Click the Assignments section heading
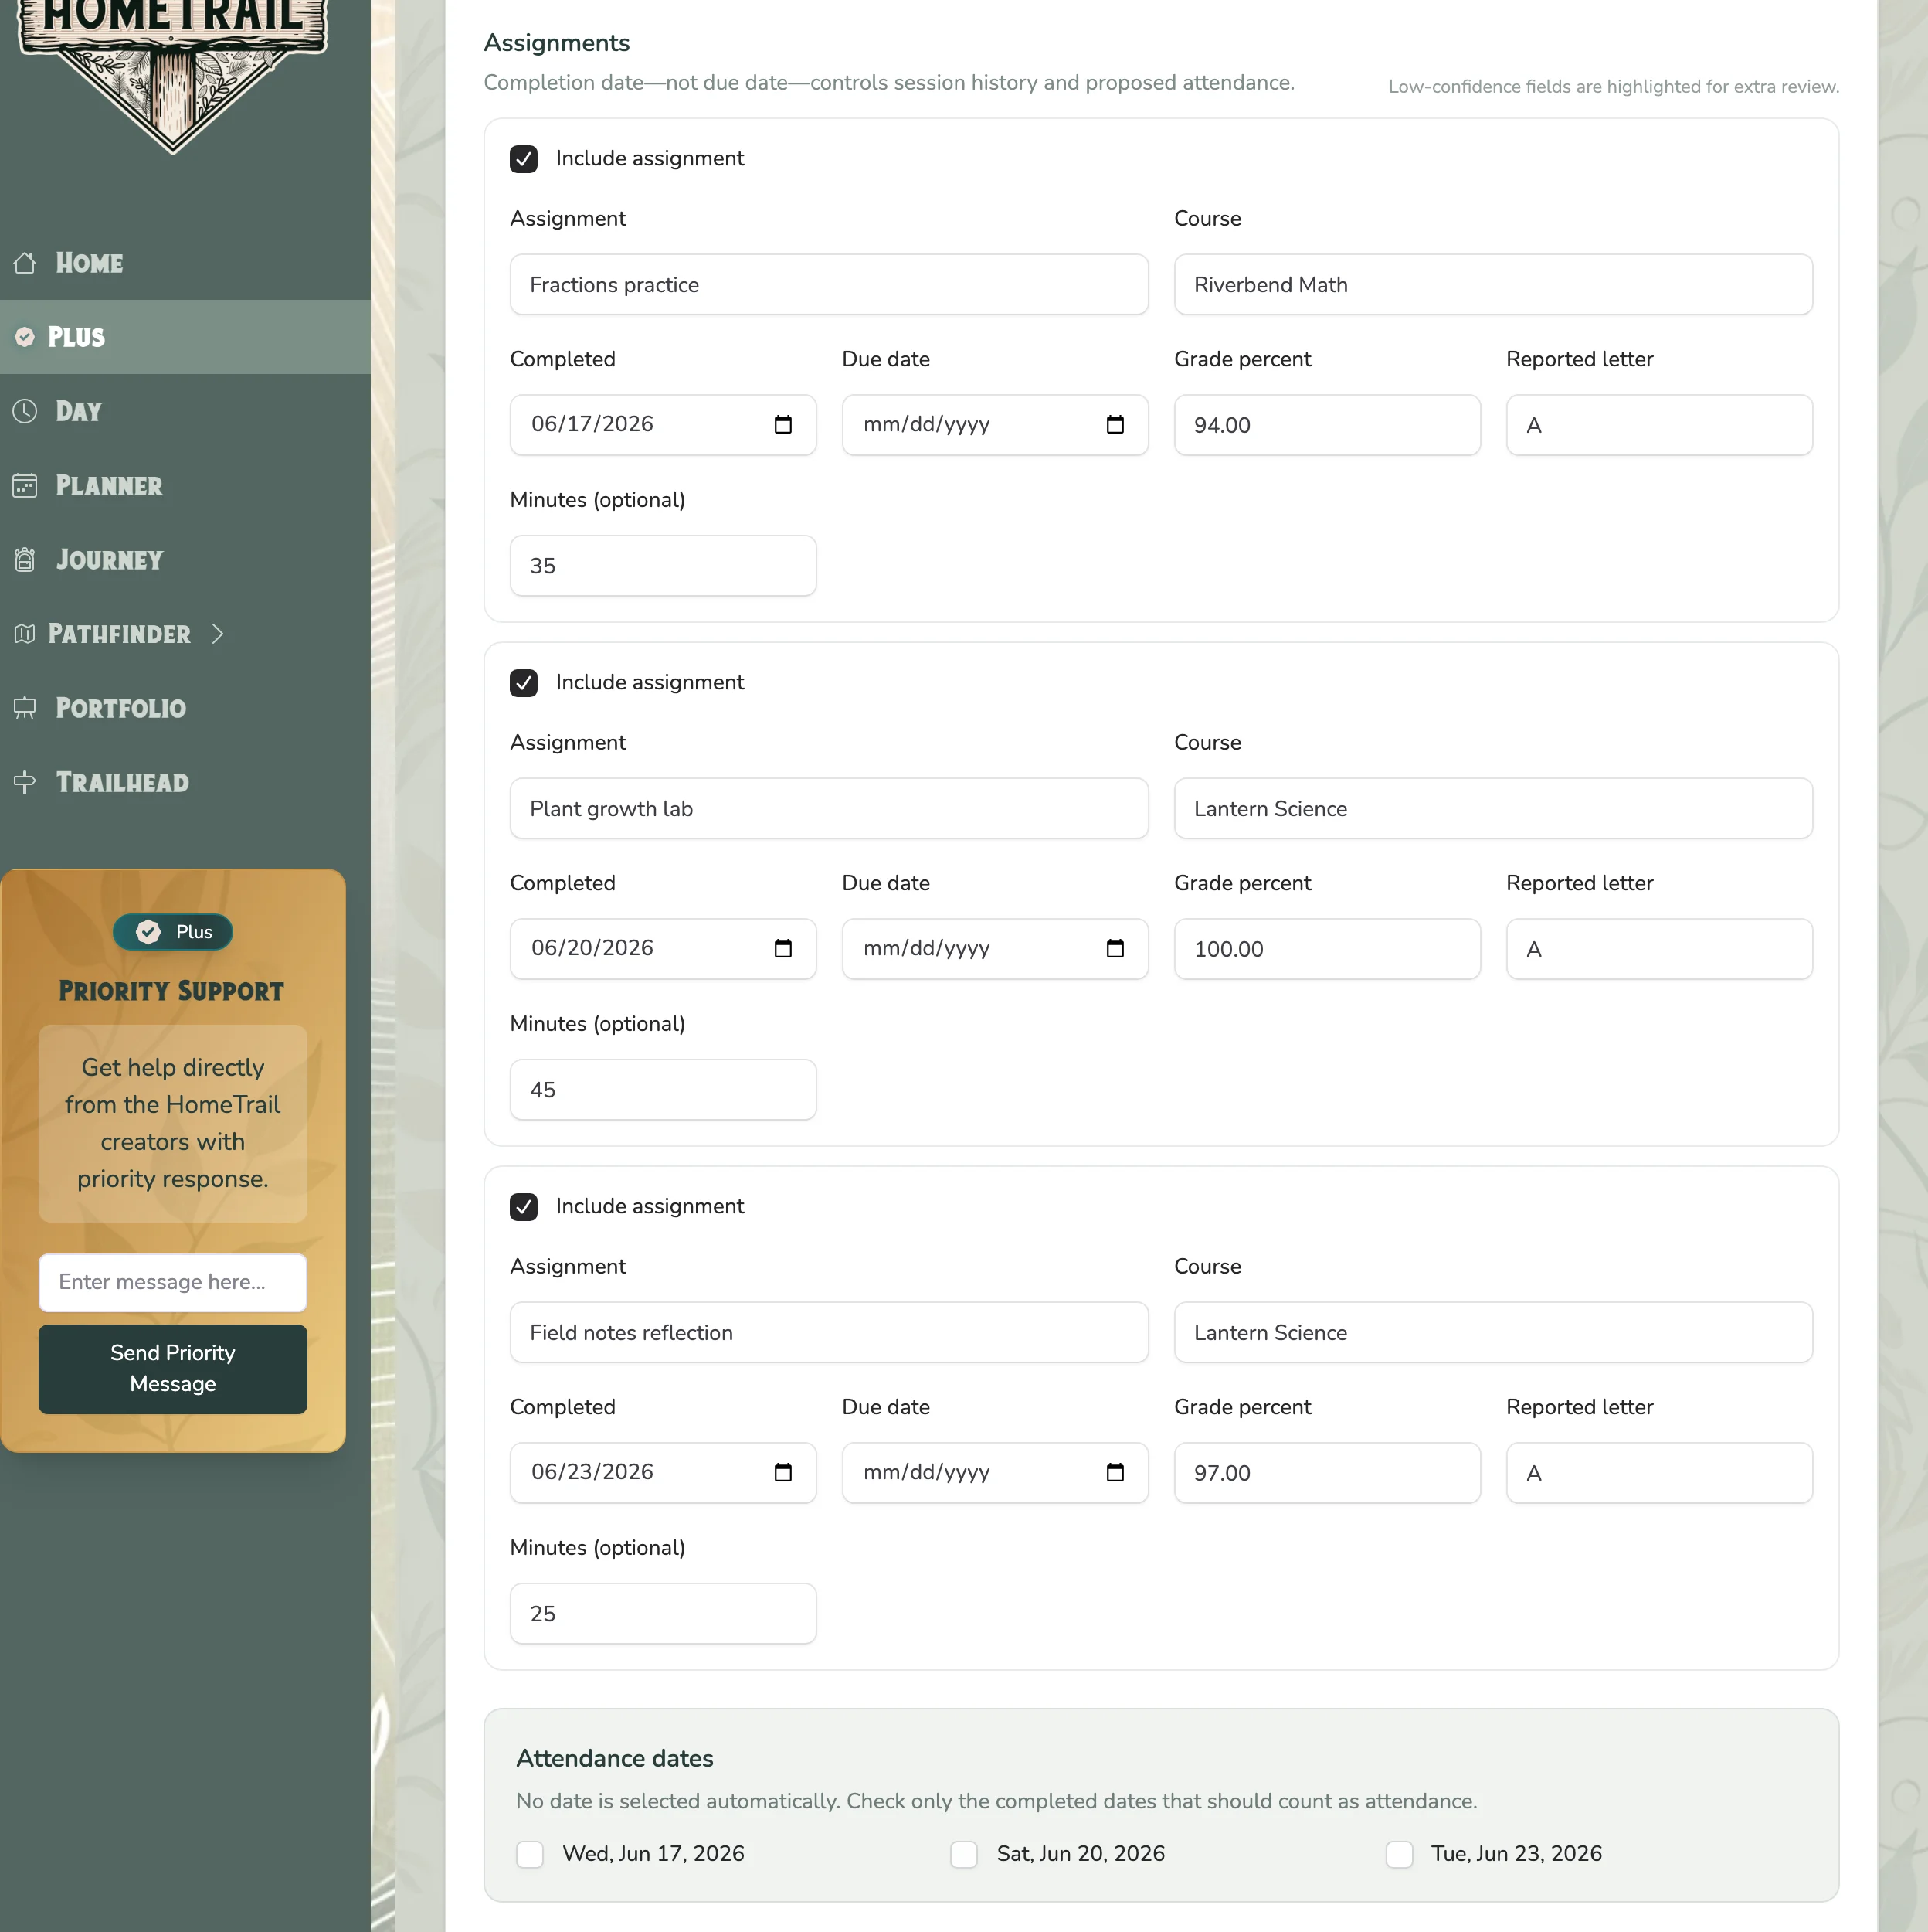 [557, 43]
